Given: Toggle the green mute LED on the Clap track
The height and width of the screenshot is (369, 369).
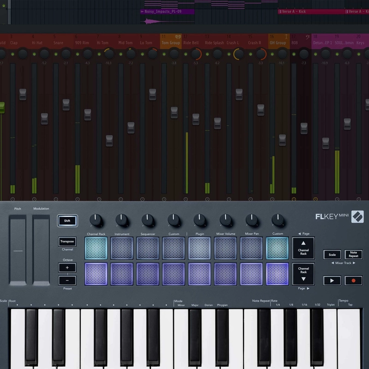Looking at the screenshot, I should coord(12,54).
